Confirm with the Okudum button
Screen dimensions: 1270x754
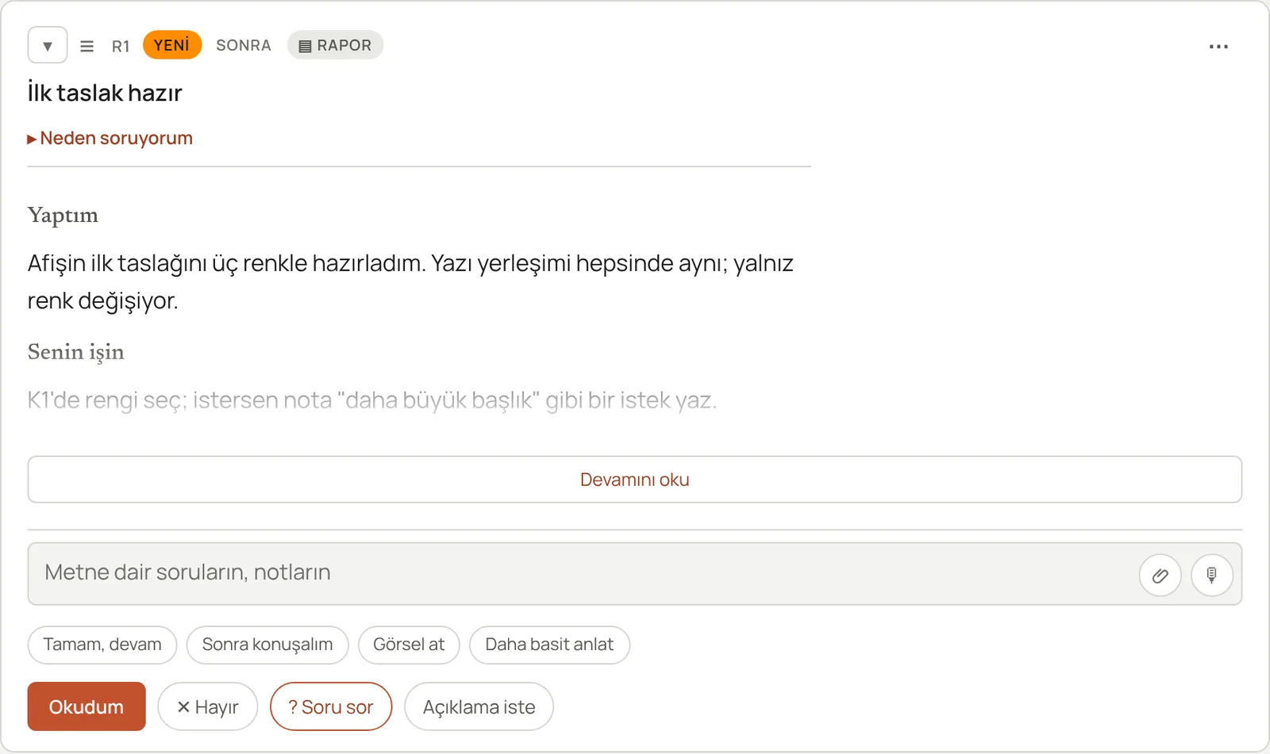[87, 706]
